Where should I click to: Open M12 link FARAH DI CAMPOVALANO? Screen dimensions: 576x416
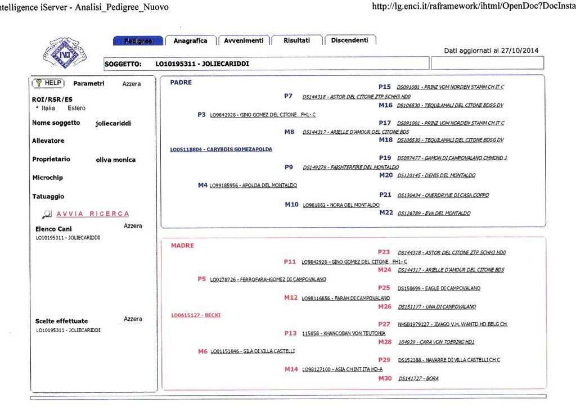tap(346, 298)
